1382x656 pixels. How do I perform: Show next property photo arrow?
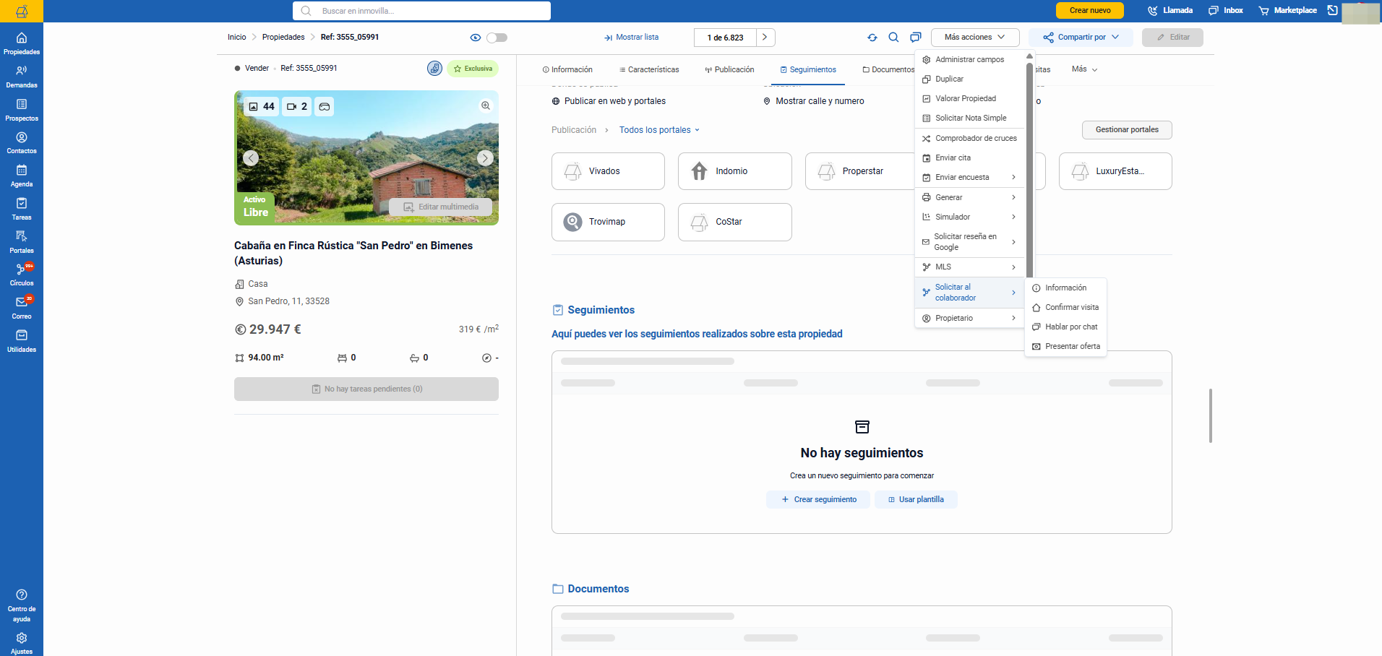[x=485, y=158]
